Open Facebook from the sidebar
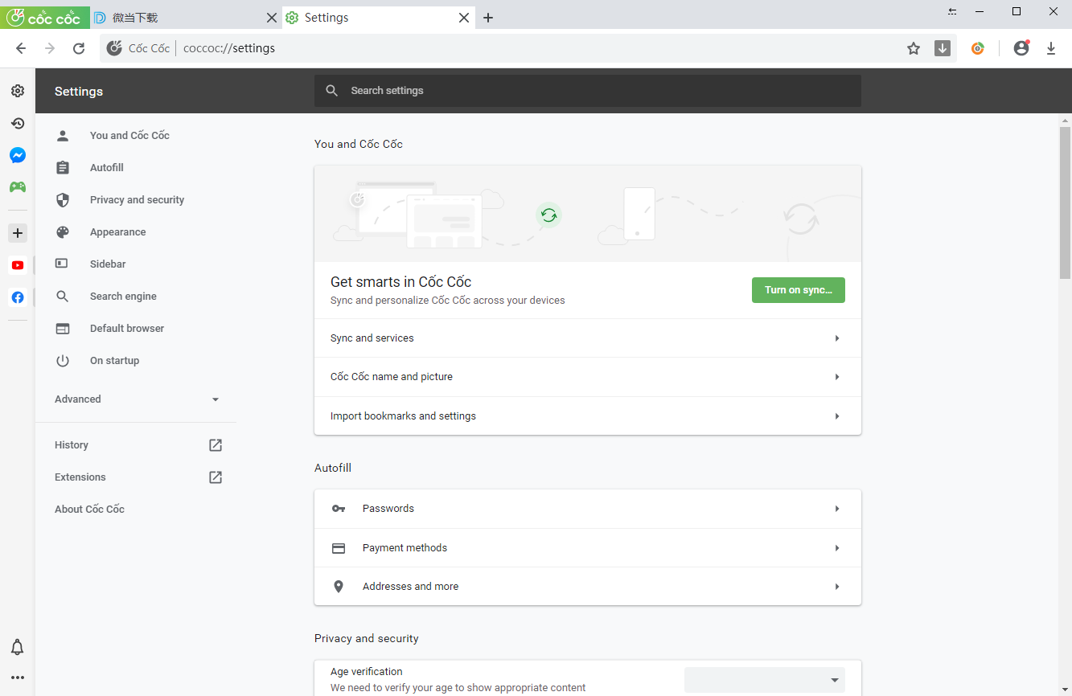1072x696 pixels. pos(18,297)
